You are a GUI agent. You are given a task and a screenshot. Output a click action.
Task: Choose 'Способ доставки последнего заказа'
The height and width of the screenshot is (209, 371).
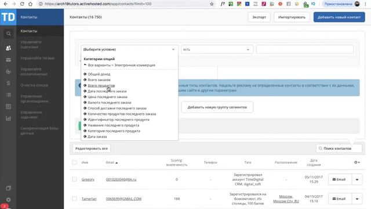click(x=117, y=109)
